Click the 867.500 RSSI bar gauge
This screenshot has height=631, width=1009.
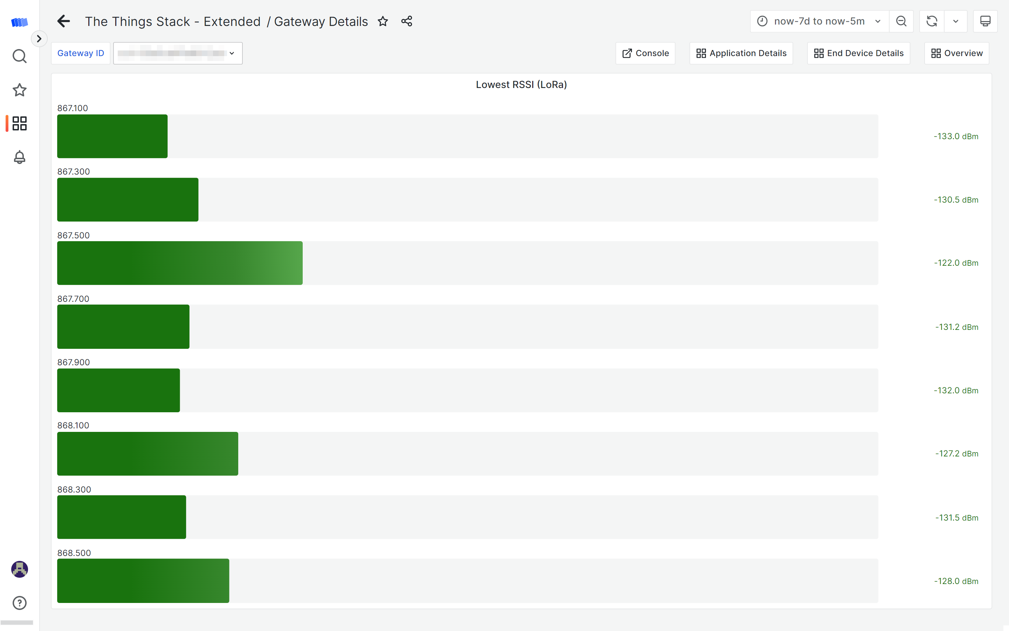[180, 263]
